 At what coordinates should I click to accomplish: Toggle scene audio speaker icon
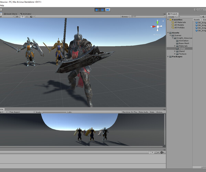click(x=27, y=17)
